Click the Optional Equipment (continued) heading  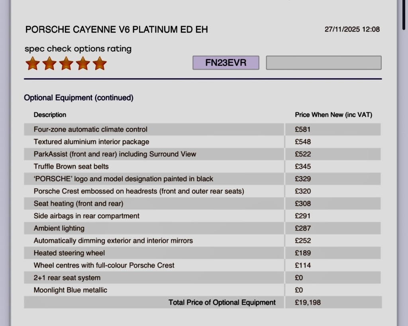point(78,98)
